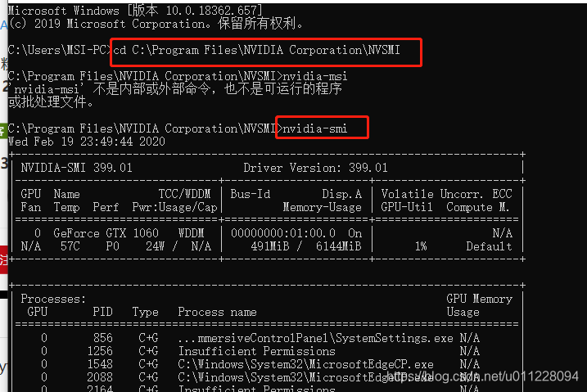Click the '...mmersiveControlPanel\SystemSettings.exe' process name
Screen dimensions: 587x392
315,338
